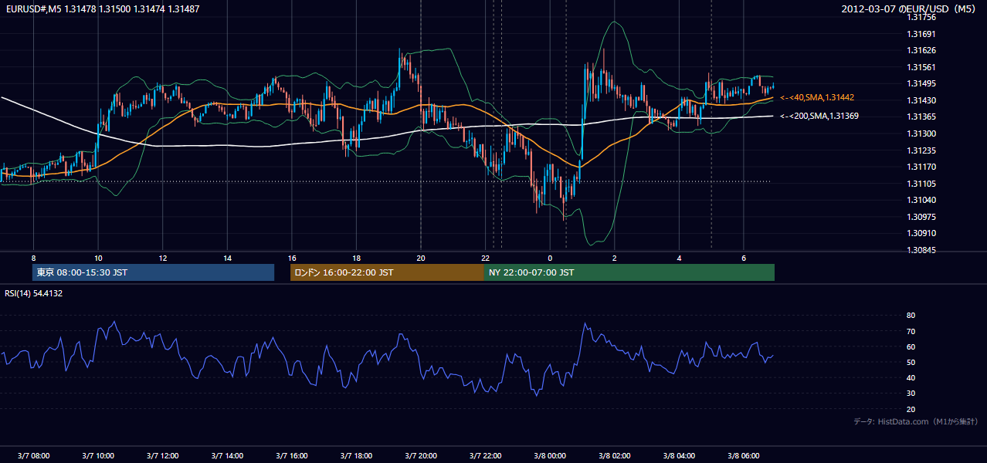Click RSI scale level 20
This screenshot has width=987, height=463.
[911, 409]
